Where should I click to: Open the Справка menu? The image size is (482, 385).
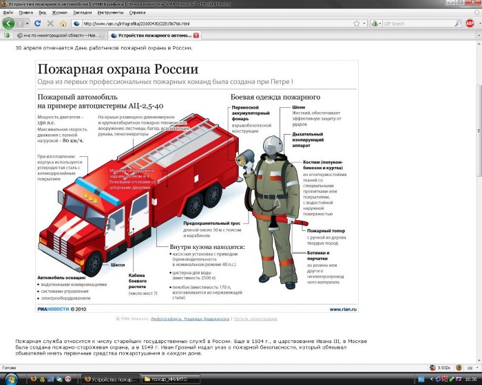137,12
